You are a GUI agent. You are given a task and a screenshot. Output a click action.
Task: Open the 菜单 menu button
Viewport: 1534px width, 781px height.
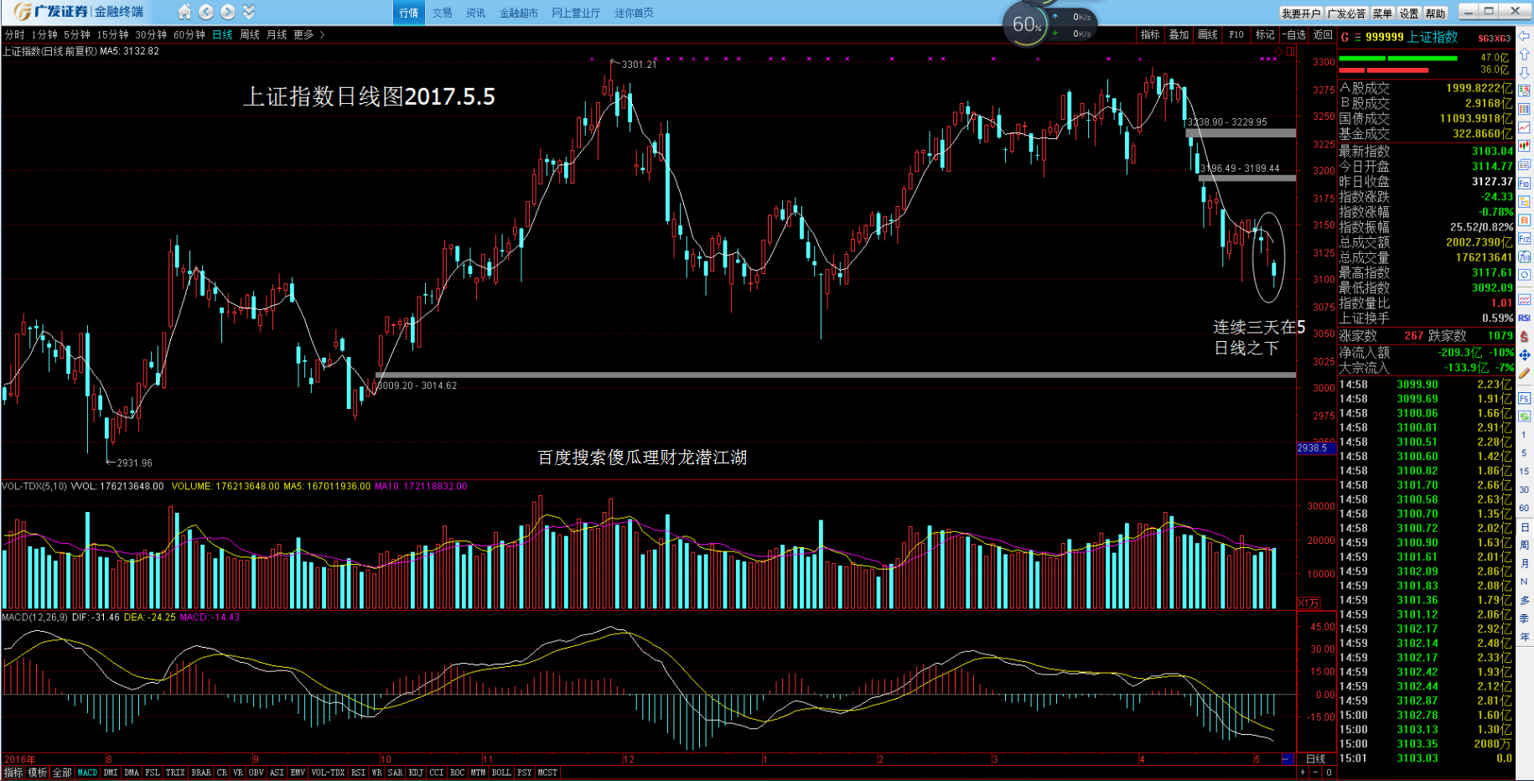(x=1382, y=13)
